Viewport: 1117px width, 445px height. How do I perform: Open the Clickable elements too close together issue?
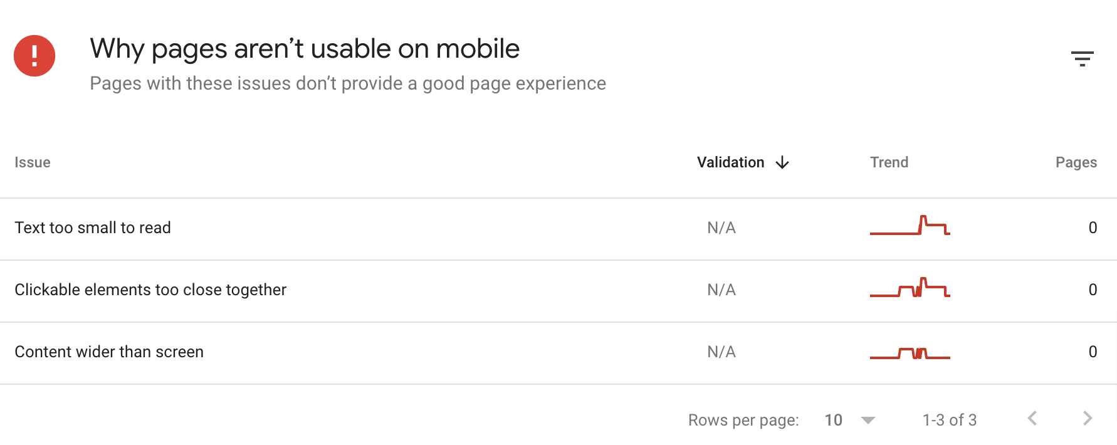[x=151, y=290]
